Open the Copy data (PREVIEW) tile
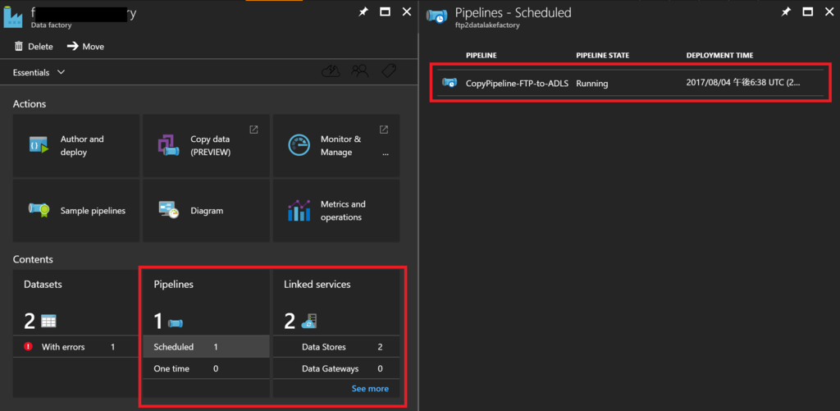The width and height of the screenshot is (840, 411). click(x=206, y=145)
